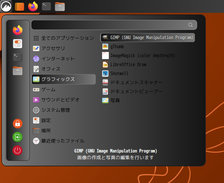Screen dimensions: 224x183
Task: Click the orange desktop icon in panel
Action: pos(20,7)
